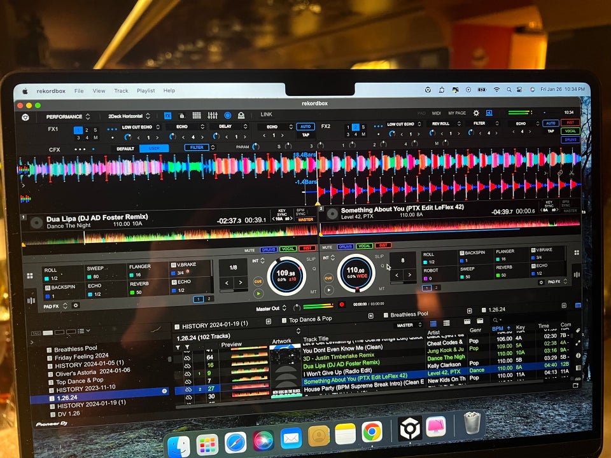
Task: Open PAD FX settings gear on deck 1
Action: 76,306
